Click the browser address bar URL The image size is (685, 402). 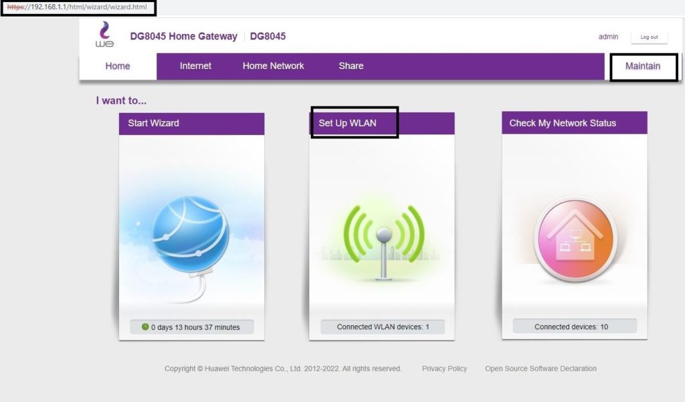point(78,8)
